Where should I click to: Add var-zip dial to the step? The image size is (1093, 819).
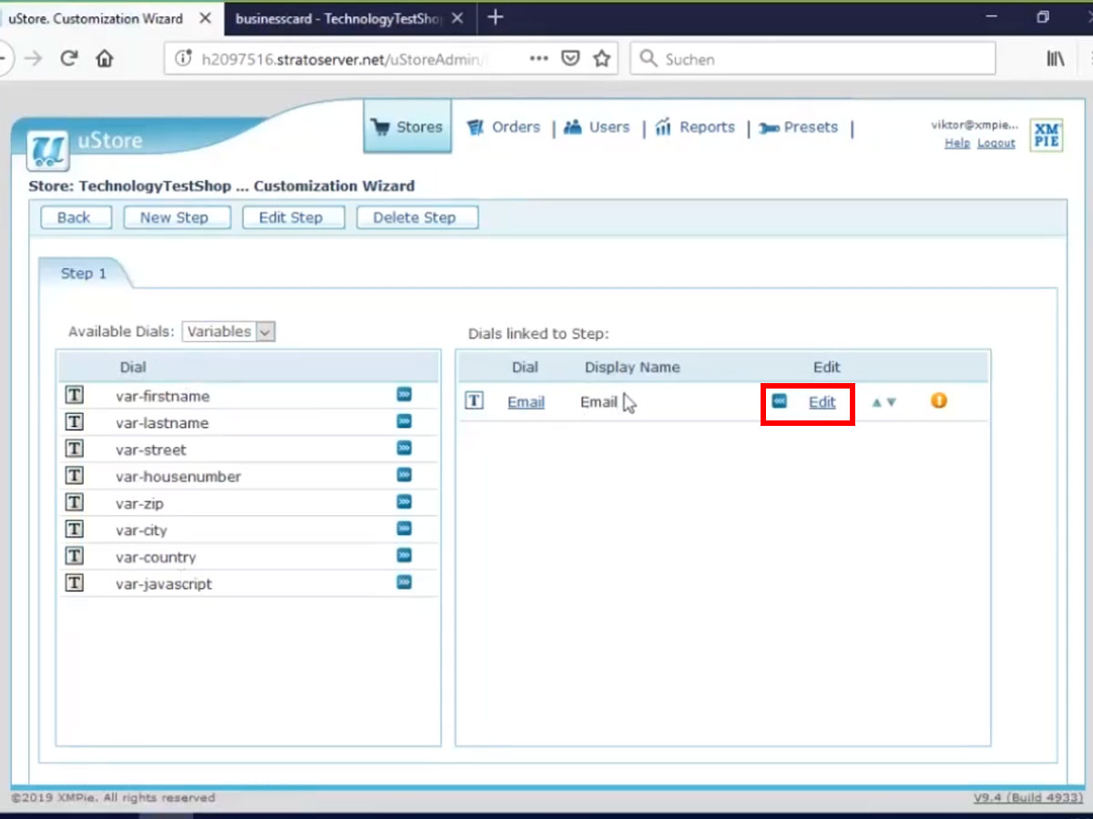coord(404,501)
